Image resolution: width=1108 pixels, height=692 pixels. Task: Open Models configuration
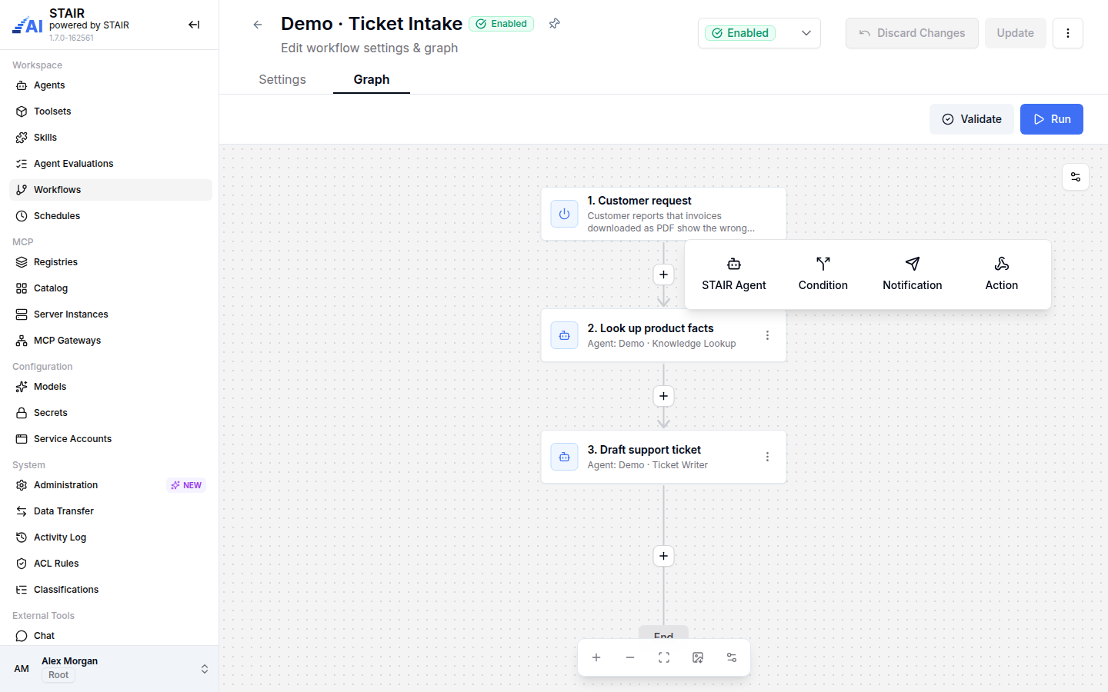(x=111, y=387)
